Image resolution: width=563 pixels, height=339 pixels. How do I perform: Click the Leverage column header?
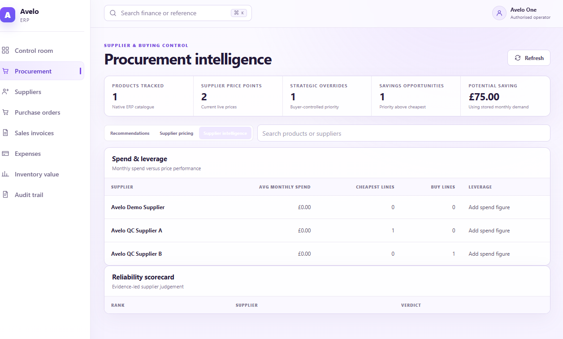coord(480,187)
